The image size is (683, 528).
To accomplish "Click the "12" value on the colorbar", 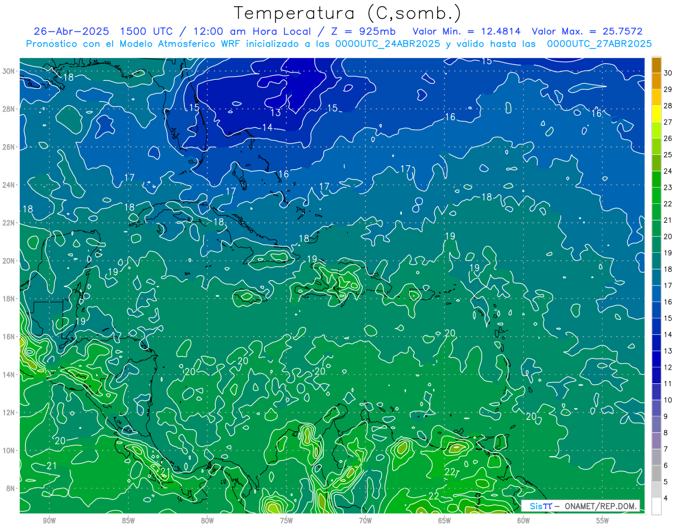I will [668, 367].
